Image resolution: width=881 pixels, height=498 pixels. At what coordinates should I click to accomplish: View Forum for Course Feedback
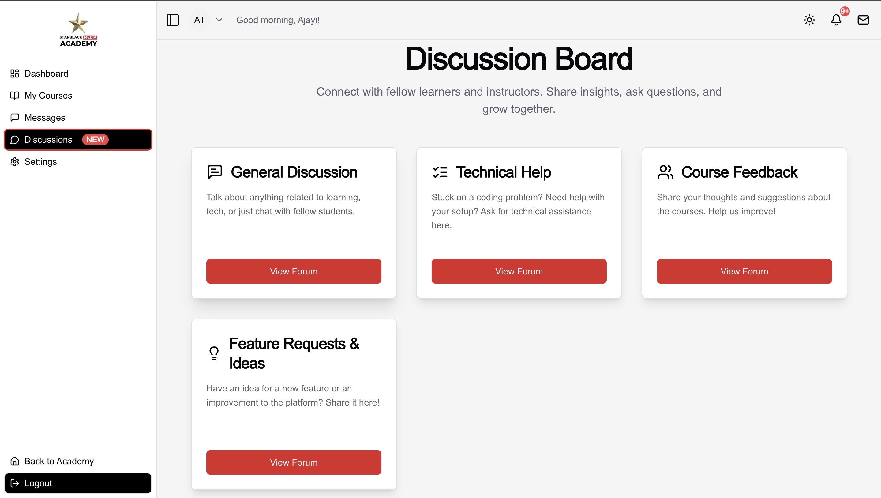pyautogui.click(x=744, y=271)
